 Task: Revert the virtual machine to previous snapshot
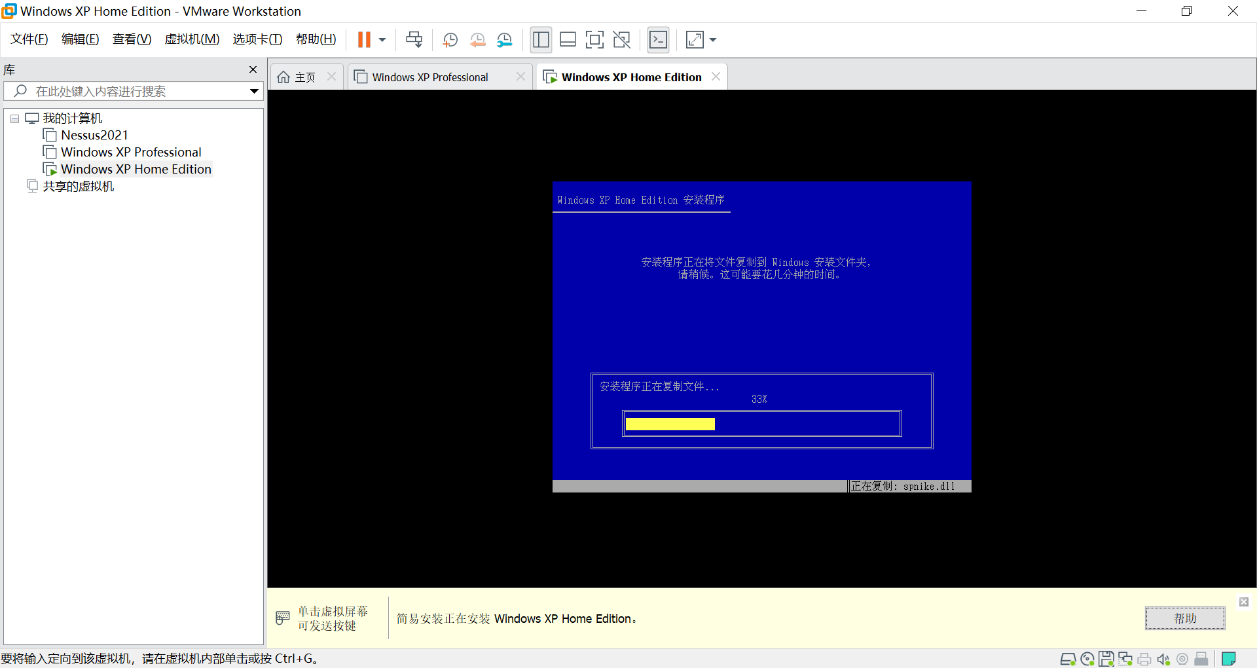478,40
